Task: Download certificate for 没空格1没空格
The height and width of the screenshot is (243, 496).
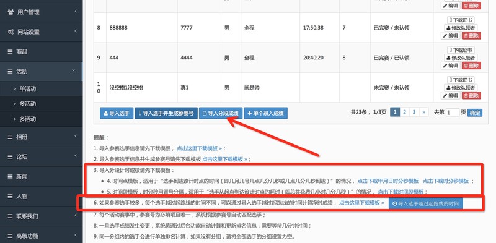Action: (461, 80)
